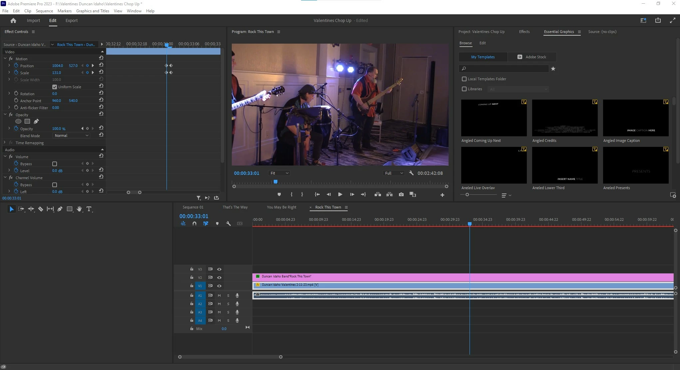Select the Hand tool
This screenshot has height=370, width=680.
pyautogui.click(x=79, y=209)
